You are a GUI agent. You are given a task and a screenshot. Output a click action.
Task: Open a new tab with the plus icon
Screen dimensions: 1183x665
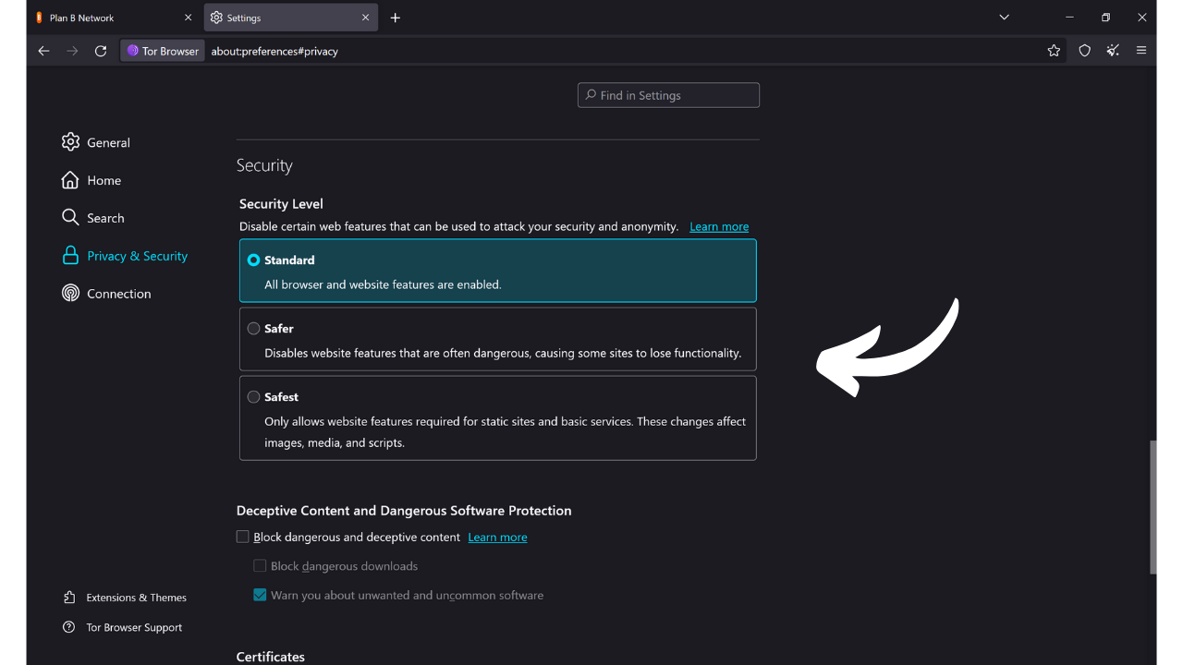pos(396,17)
